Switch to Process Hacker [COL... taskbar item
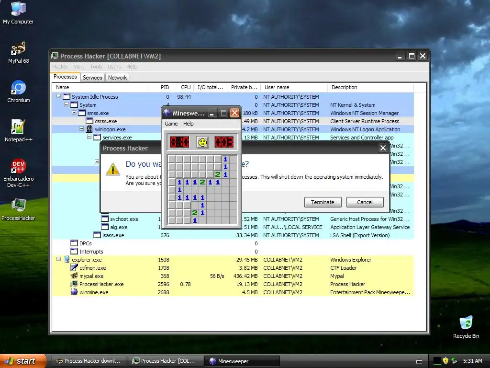 click(x=165, y=361)
